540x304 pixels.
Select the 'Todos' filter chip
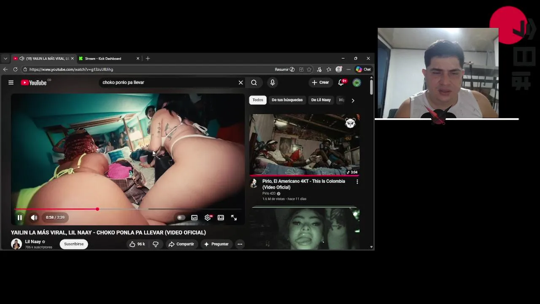pyautogui.click(x=258, y=100)
